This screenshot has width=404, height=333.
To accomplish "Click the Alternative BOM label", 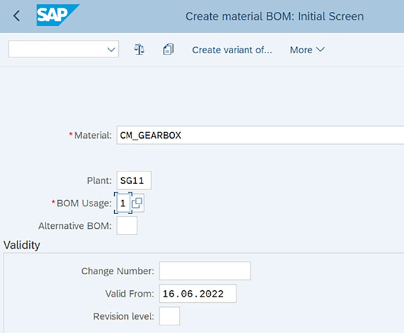I will tap(75, 226).
